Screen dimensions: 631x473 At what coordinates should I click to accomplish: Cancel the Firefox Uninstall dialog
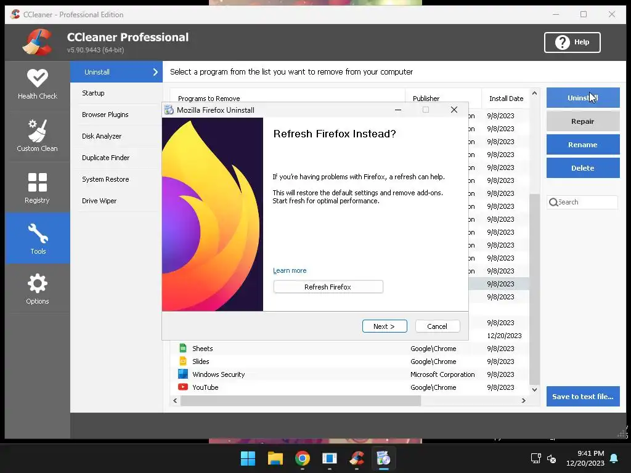click(438, 326)
